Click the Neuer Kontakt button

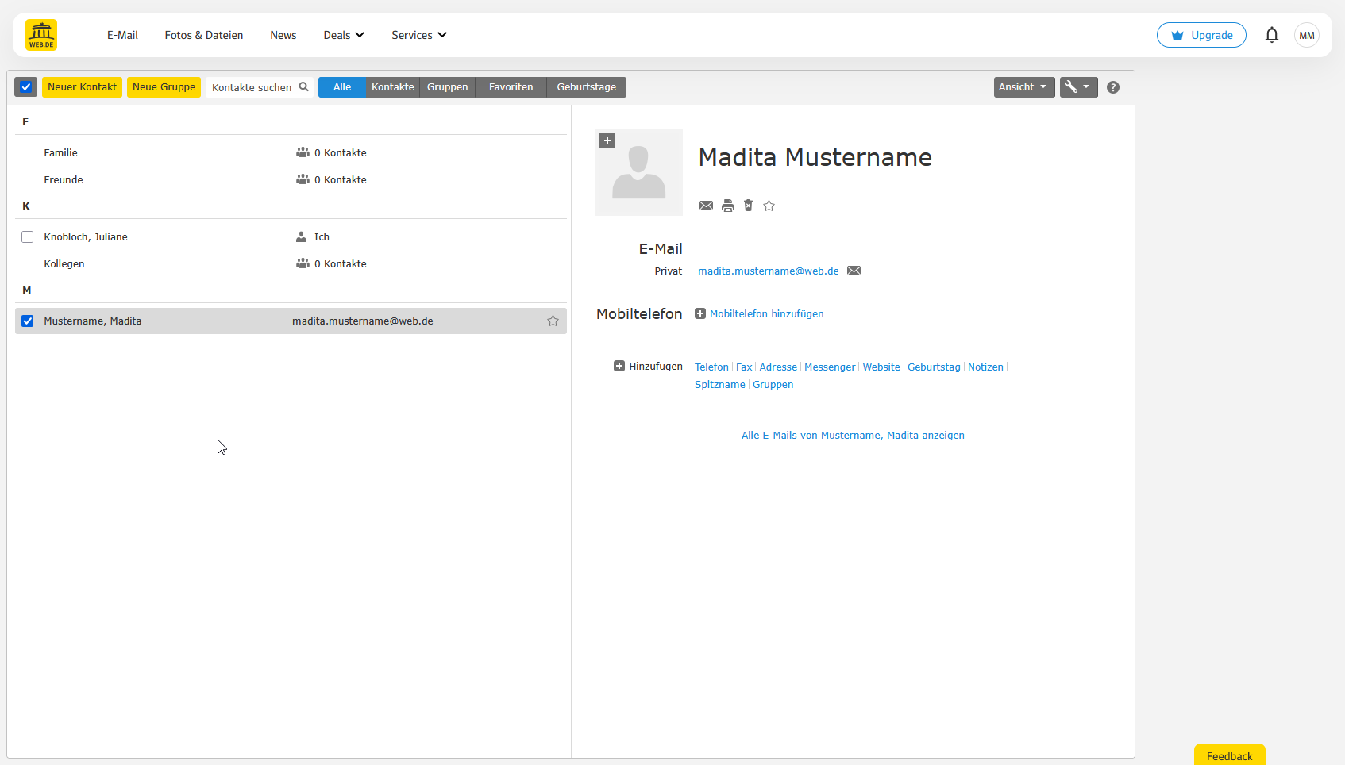coord(82,87)
